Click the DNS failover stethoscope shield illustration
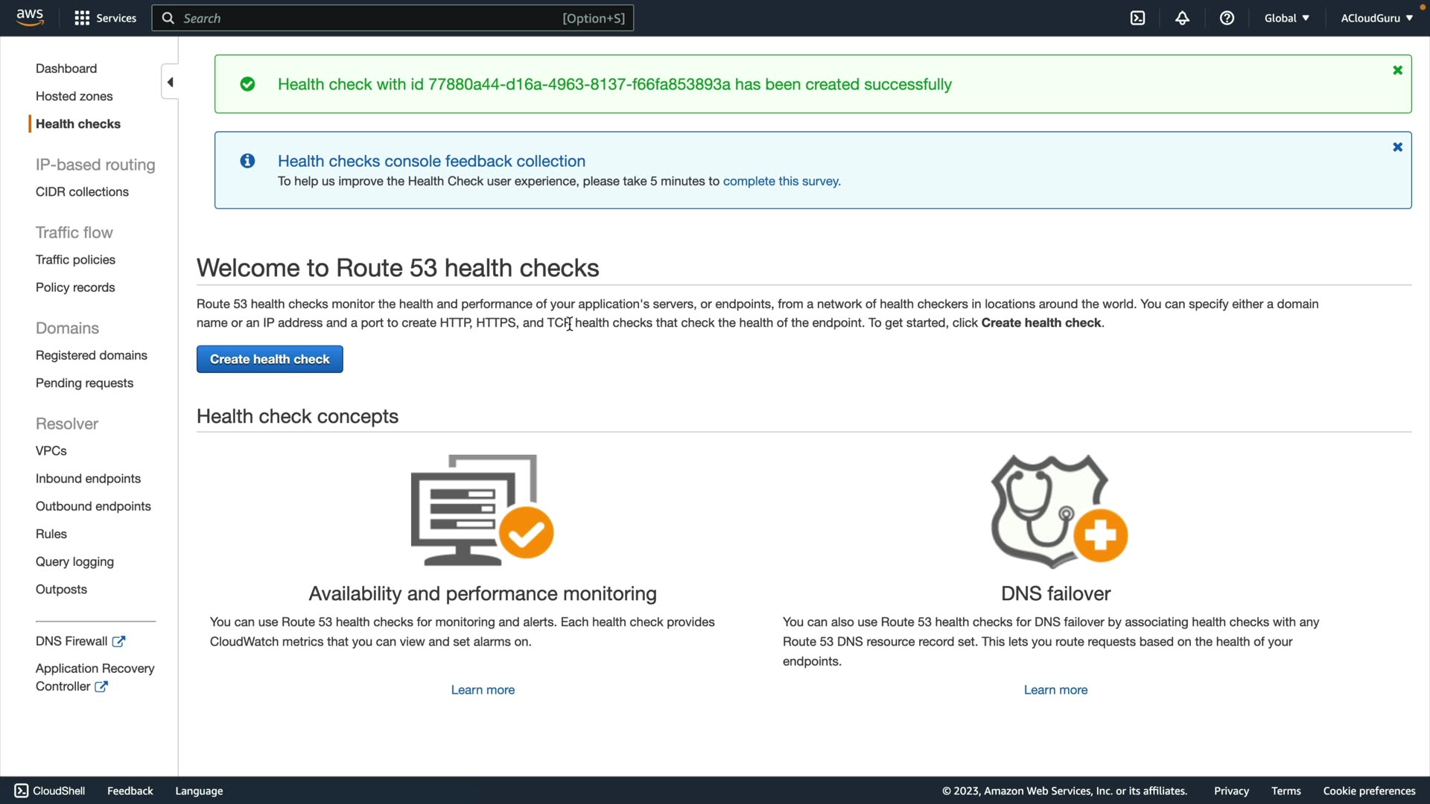The image size is (1430, 804). 1058,511
